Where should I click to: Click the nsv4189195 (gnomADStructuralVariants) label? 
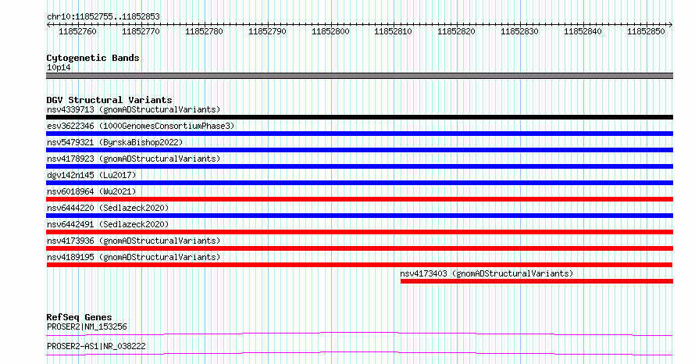coord(134,257)
